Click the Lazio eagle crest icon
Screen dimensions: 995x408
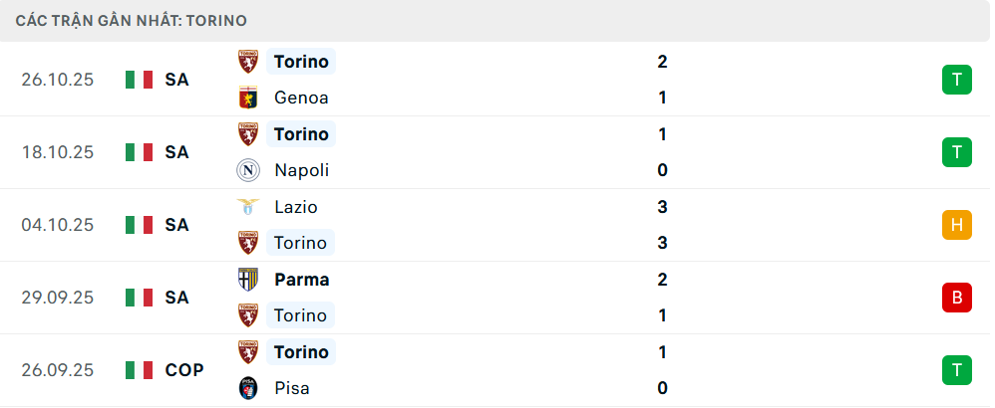tap(247, 207)
